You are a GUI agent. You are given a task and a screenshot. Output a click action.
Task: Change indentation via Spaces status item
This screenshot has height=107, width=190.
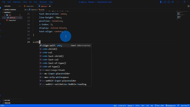coord(131,106)
